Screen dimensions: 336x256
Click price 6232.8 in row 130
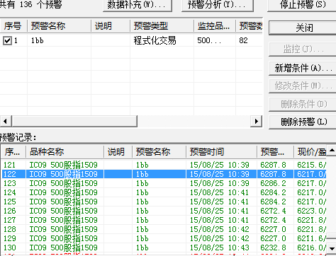click(273, 248)
